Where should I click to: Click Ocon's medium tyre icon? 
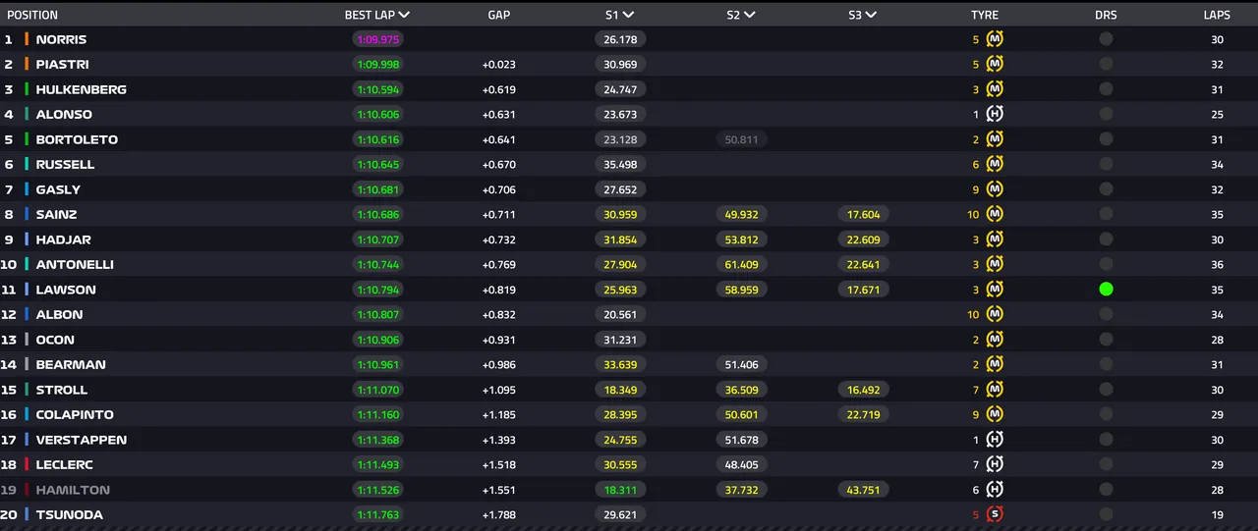[995, 340]
